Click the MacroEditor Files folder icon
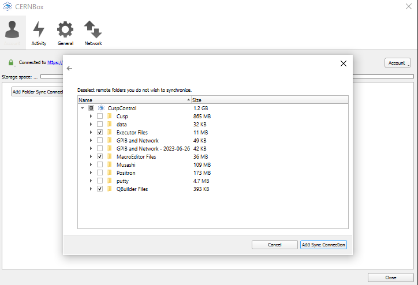418x285 pixels. (109, 156)
